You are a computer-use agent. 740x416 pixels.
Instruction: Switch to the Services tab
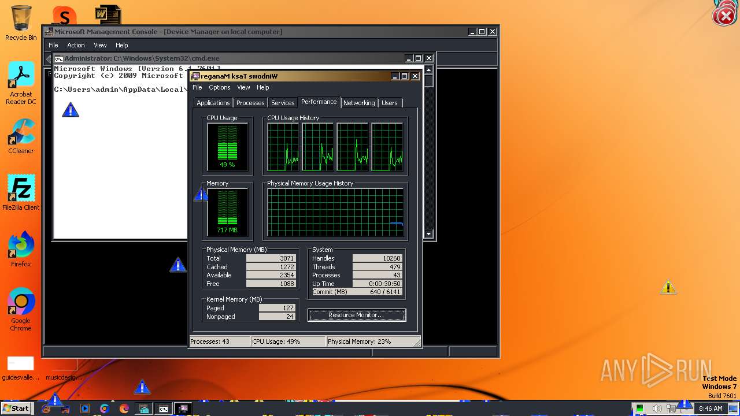(x=283, y=103)
